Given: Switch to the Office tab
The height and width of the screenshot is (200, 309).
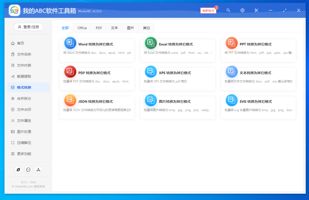Looking at the screenshot, I should 82,28.
